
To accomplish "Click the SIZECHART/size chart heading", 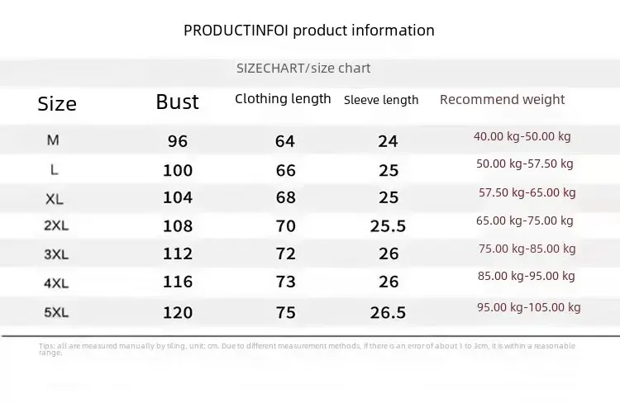I will 303,68.
